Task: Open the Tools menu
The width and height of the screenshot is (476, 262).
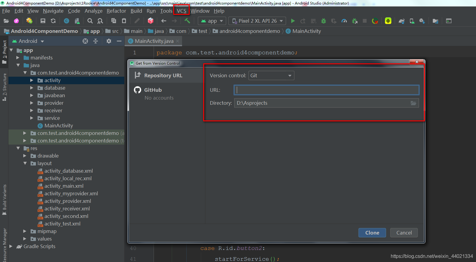Action: 166,11
